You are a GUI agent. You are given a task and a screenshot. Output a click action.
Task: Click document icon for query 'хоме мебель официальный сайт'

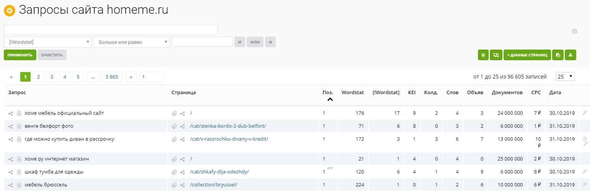pyautogui.click(x=19, y=113)
